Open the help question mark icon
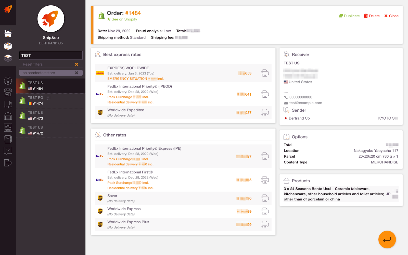 click(8, 151)
